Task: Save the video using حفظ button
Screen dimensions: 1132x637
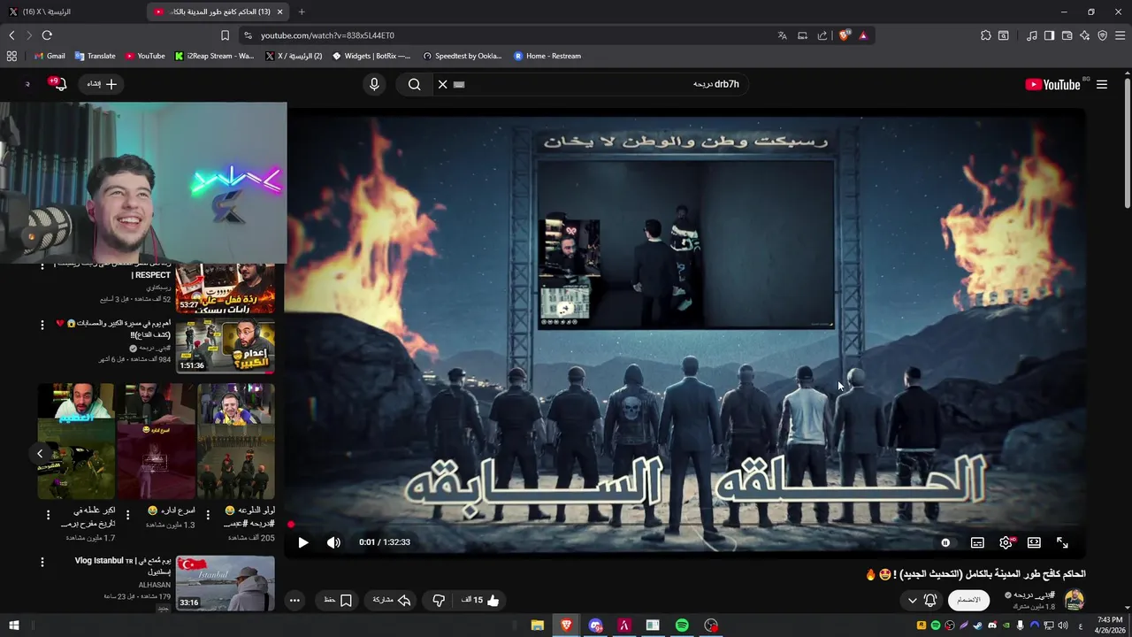Action: (x=338, y=600)
